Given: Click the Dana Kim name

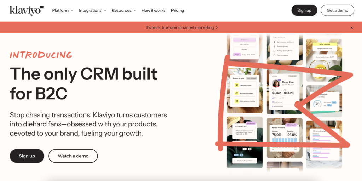Looking at the screenshot, I should (x=288, y=82).
